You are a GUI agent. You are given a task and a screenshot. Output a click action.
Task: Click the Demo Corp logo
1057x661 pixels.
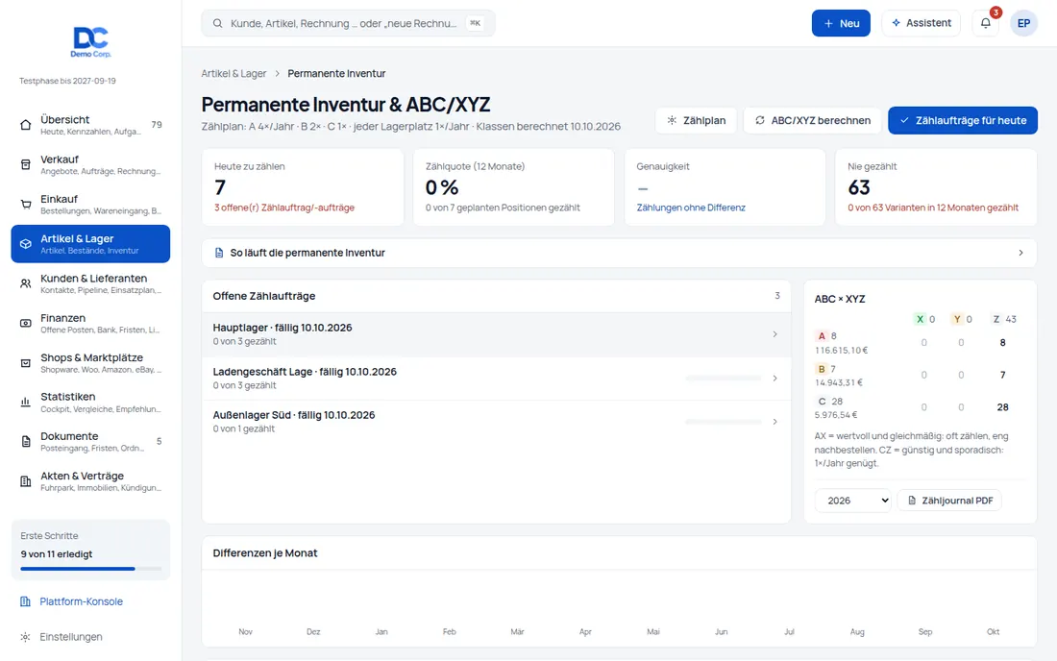tap(90, 42)
